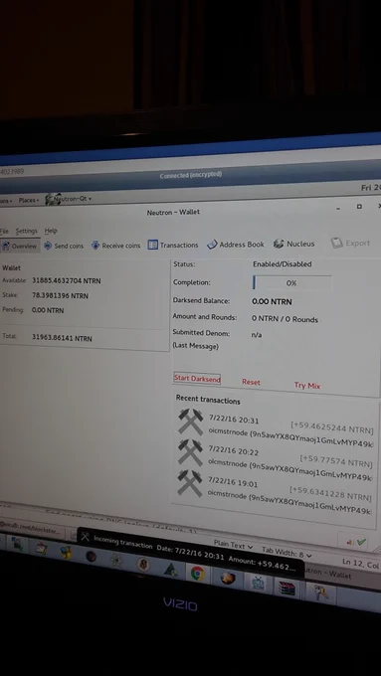Screen dimensions: 381x676
Task: Open the File menu
Action: (x=4, y=231)
